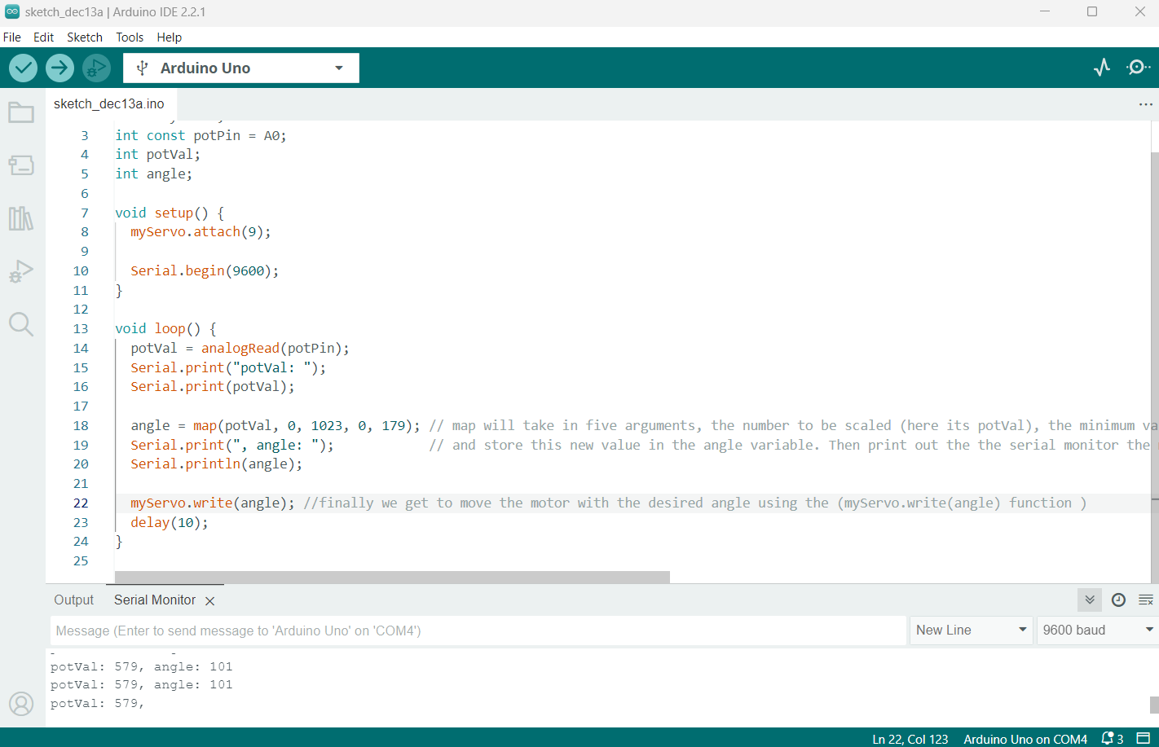
Task: Click 'Serial.begin(9600);' in the editor
Action: (x=205, y=271)
